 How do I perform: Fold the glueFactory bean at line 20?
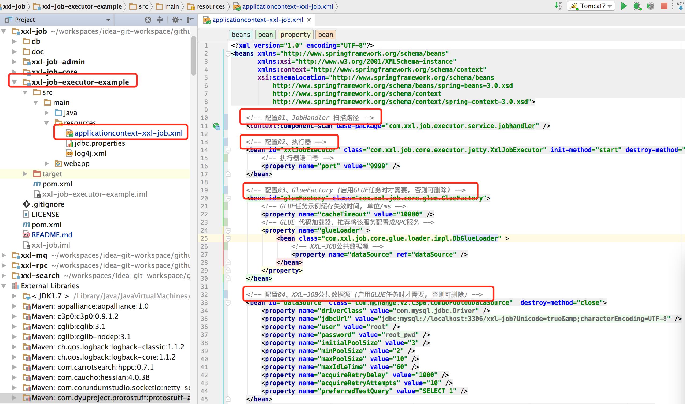point(228,198)
